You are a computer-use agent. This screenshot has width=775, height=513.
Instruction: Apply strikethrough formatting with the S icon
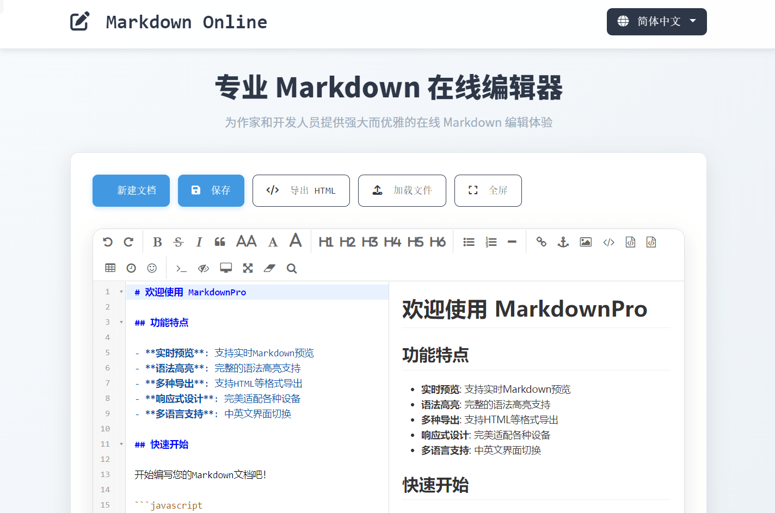point(179,242)
